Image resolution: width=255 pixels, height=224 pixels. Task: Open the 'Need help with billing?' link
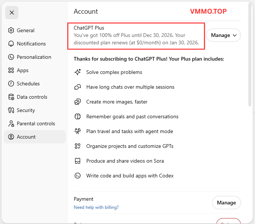pyautogui.click(x=96, y=207)
